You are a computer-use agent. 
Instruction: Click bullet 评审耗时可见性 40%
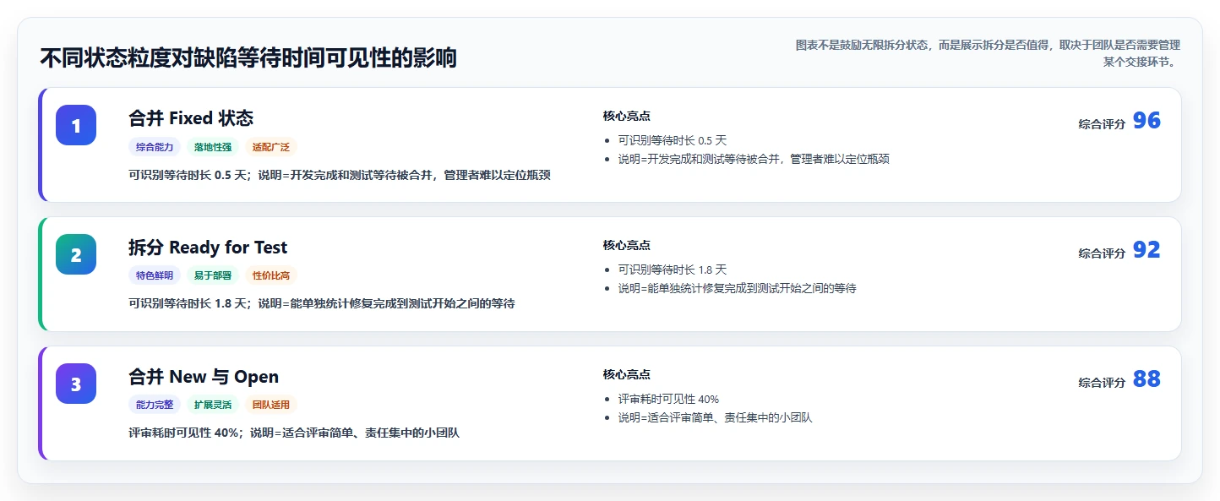(668, 399)
